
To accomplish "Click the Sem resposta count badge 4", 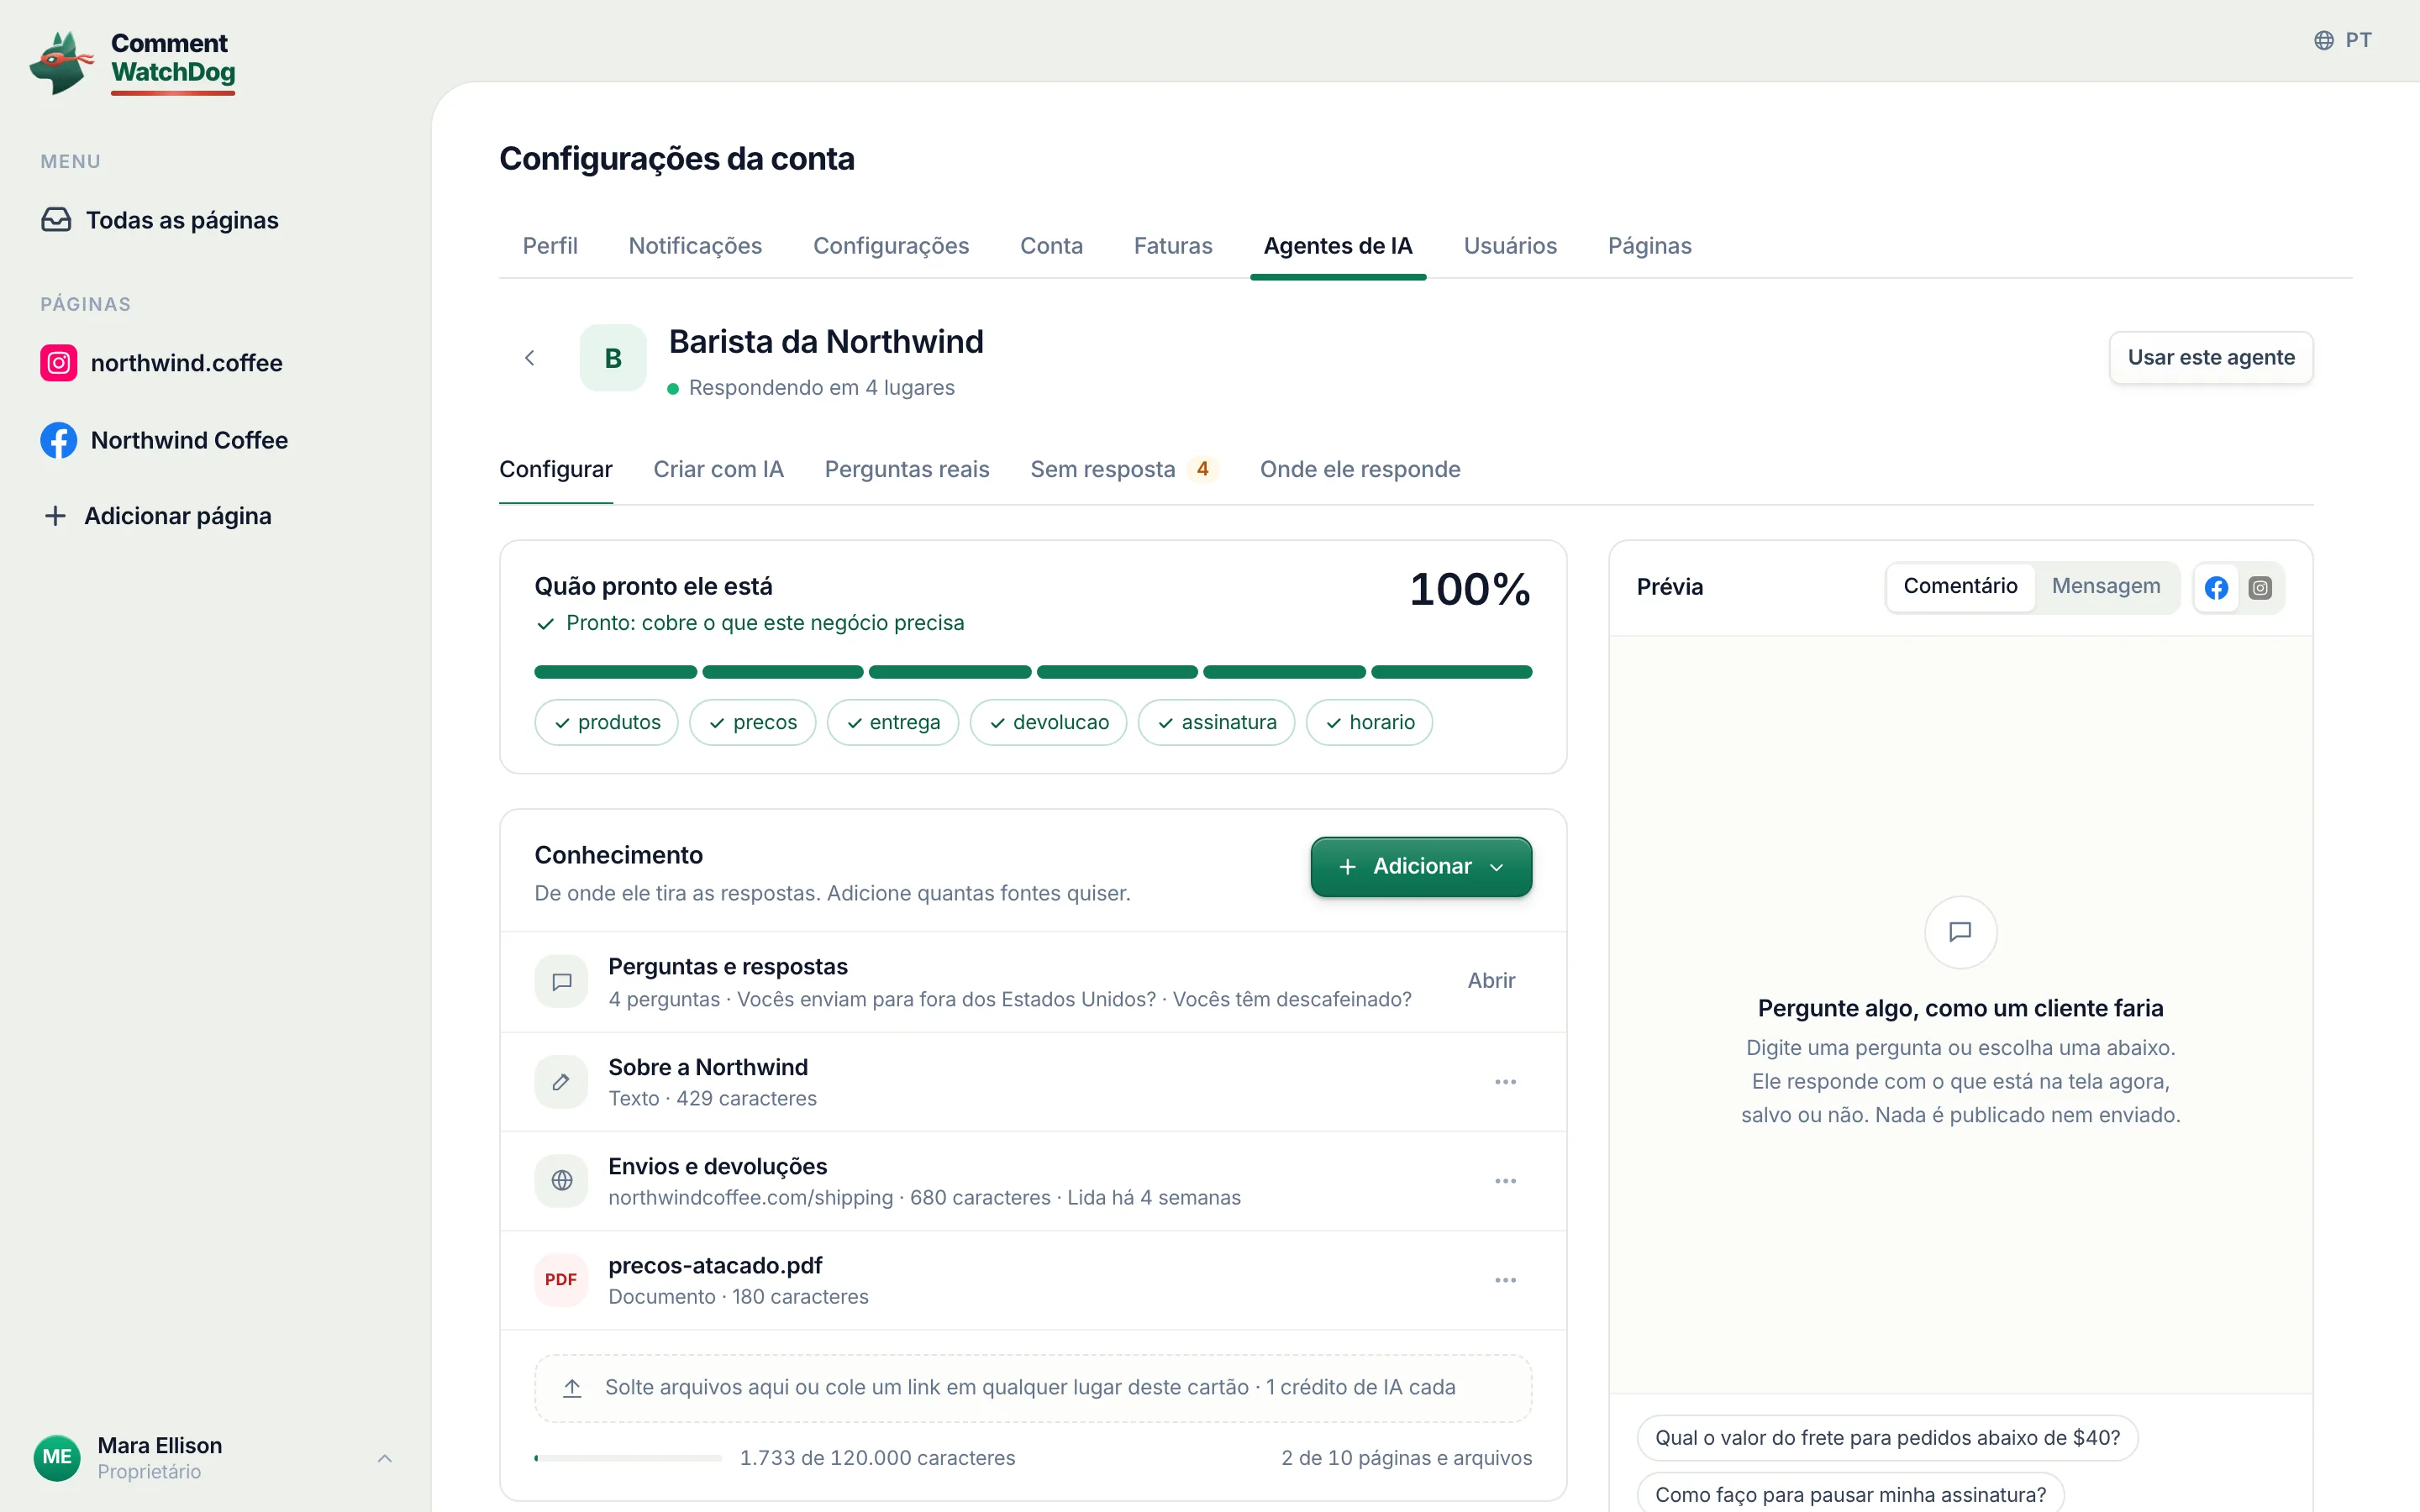I will point(1203,469).
